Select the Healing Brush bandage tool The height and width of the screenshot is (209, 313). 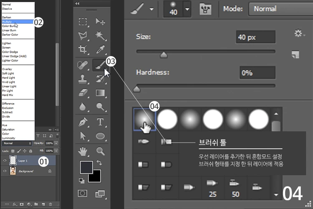[83, 65]
